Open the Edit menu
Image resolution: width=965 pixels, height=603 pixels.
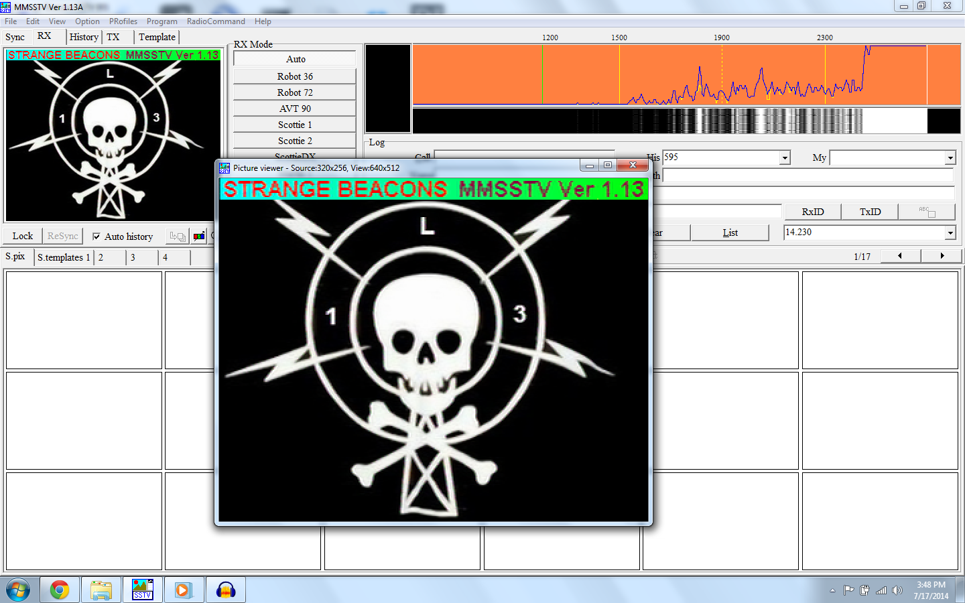[x=33, y=21]
